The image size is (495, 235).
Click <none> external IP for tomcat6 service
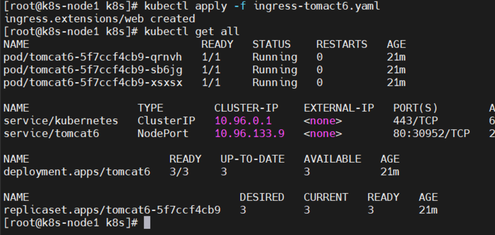click(322, 133)
